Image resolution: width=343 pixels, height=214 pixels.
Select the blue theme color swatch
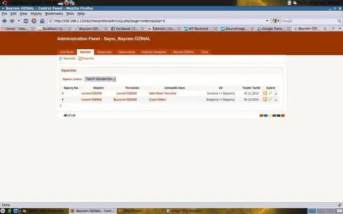[266, 116]
